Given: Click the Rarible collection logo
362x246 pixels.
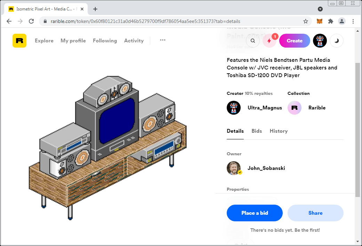Looking at the screenshot, I should (294, 108).
